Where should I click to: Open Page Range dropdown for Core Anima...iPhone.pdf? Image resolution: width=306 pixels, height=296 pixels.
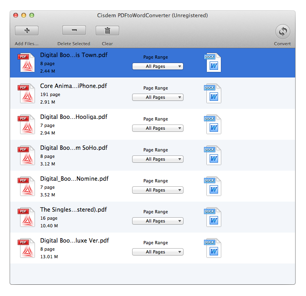coord(158,97)
